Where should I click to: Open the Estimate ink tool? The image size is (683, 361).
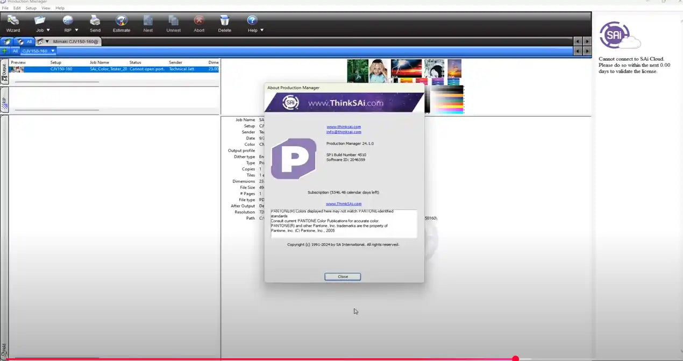pyautogui.click(x=122, y=23)
